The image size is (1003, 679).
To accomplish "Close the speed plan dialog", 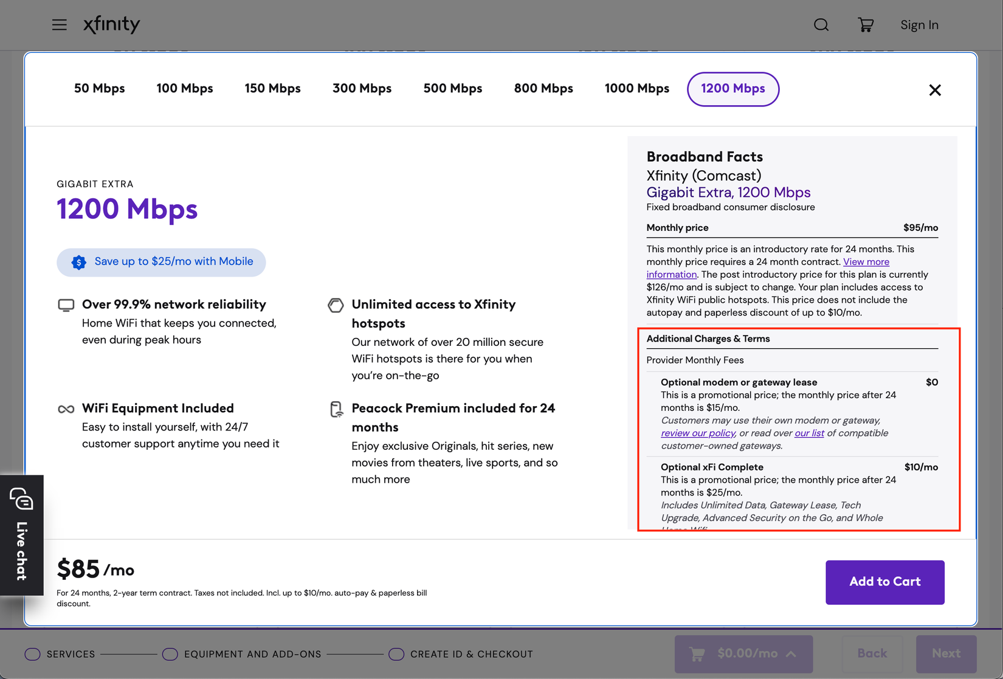I will pos(935,90).
